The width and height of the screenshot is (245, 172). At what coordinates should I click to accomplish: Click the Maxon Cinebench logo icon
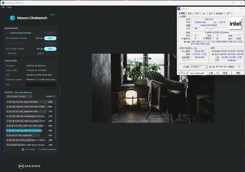[13, 18]
